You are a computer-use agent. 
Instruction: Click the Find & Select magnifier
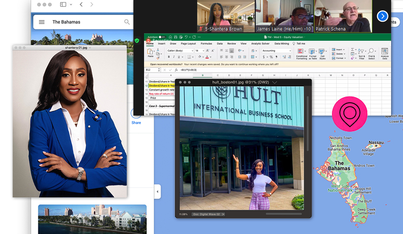[371, 54]
